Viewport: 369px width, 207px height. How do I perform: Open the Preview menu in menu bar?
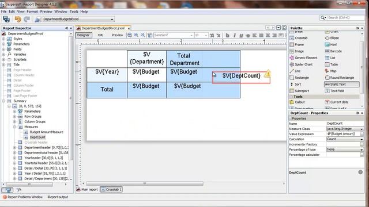coord(46,11)
